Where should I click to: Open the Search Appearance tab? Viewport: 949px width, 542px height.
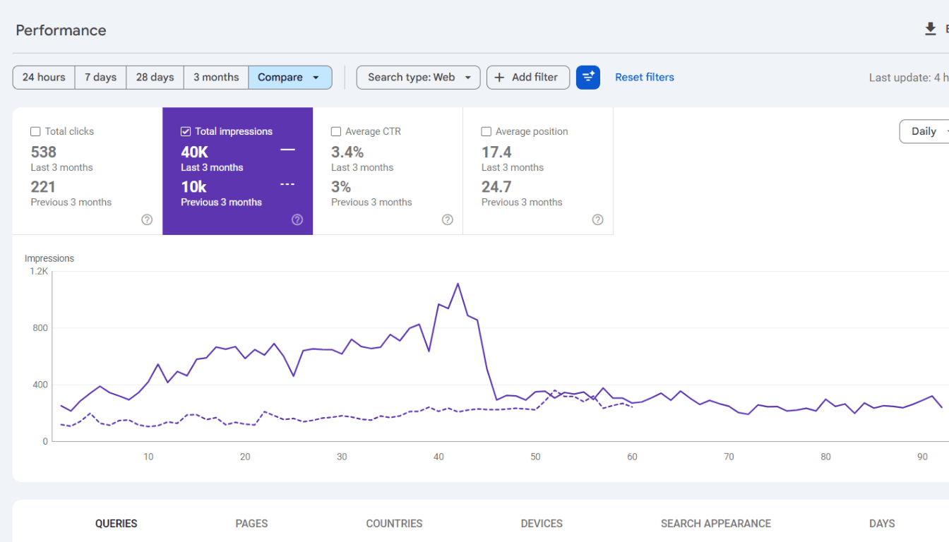pyautogui.click(x=716, y=524)
